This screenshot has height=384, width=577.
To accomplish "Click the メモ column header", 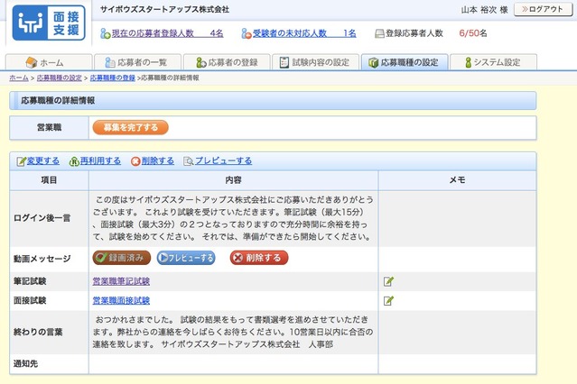I will (x=457, y=180).
